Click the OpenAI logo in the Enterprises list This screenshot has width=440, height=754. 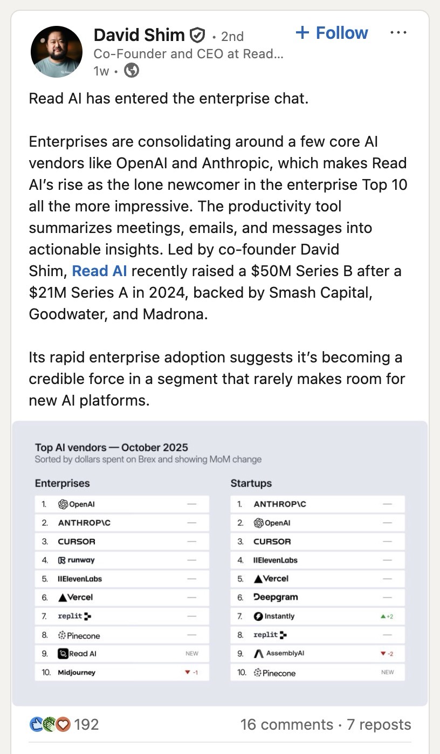pyautogui.click(x=63, y=504)
